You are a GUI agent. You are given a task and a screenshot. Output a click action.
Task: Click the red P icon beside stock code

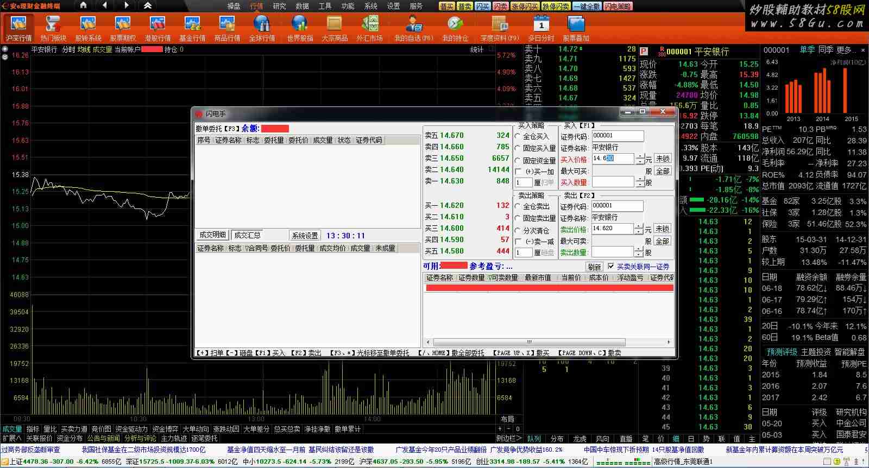point(644,51)
